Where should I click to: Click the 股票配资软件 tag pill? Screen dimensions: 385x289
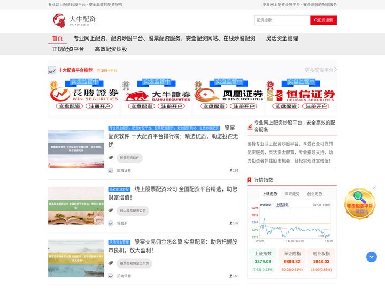point(129,158)
